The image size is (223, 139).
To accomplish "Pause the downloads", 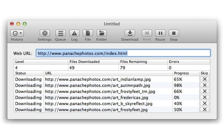I will pos(160,33).
